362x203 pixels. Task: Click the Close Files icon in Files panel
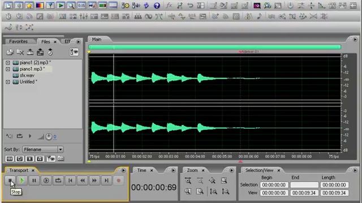tap(20, 52)
